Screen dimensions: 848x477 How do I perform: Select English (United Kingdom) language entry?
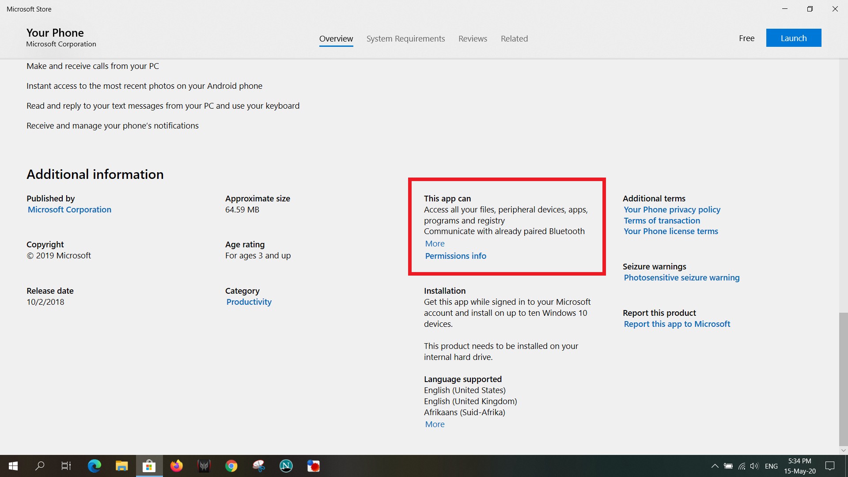pyautogui.click(x=470, y=401)
